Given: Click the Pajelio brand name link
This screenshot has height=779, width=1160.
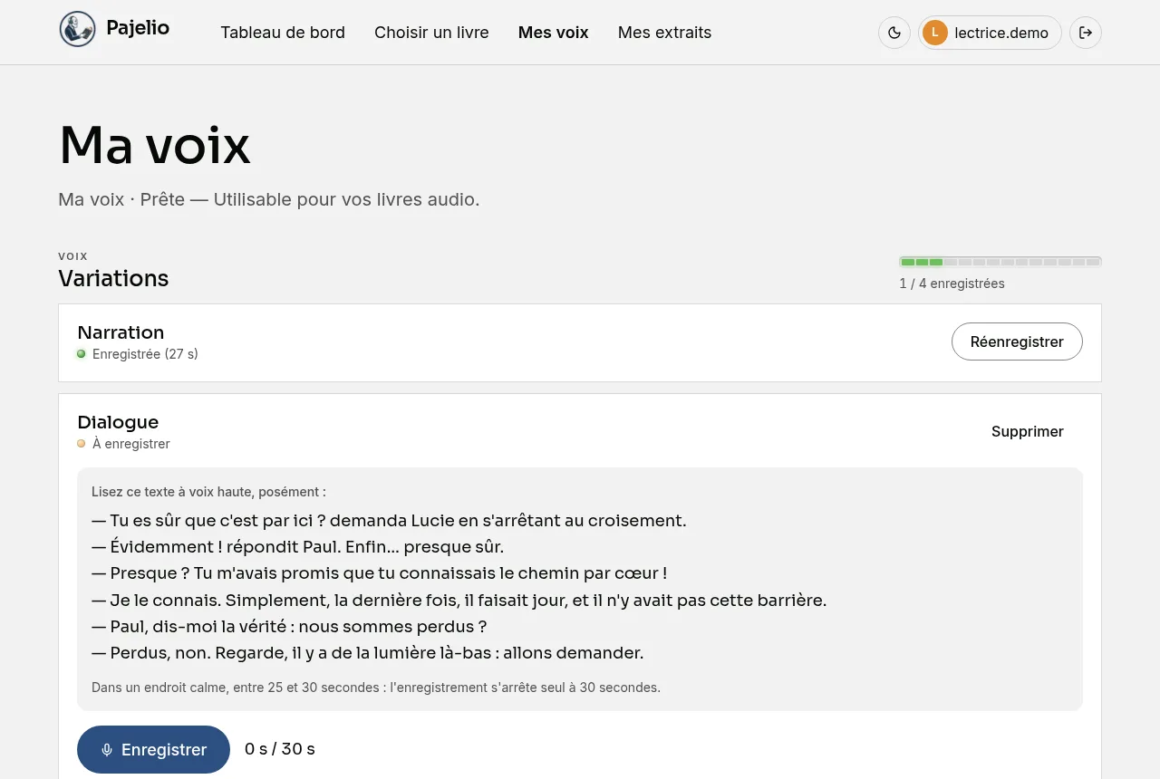Looking at the screenshot, I should click(x=138, y=28).
